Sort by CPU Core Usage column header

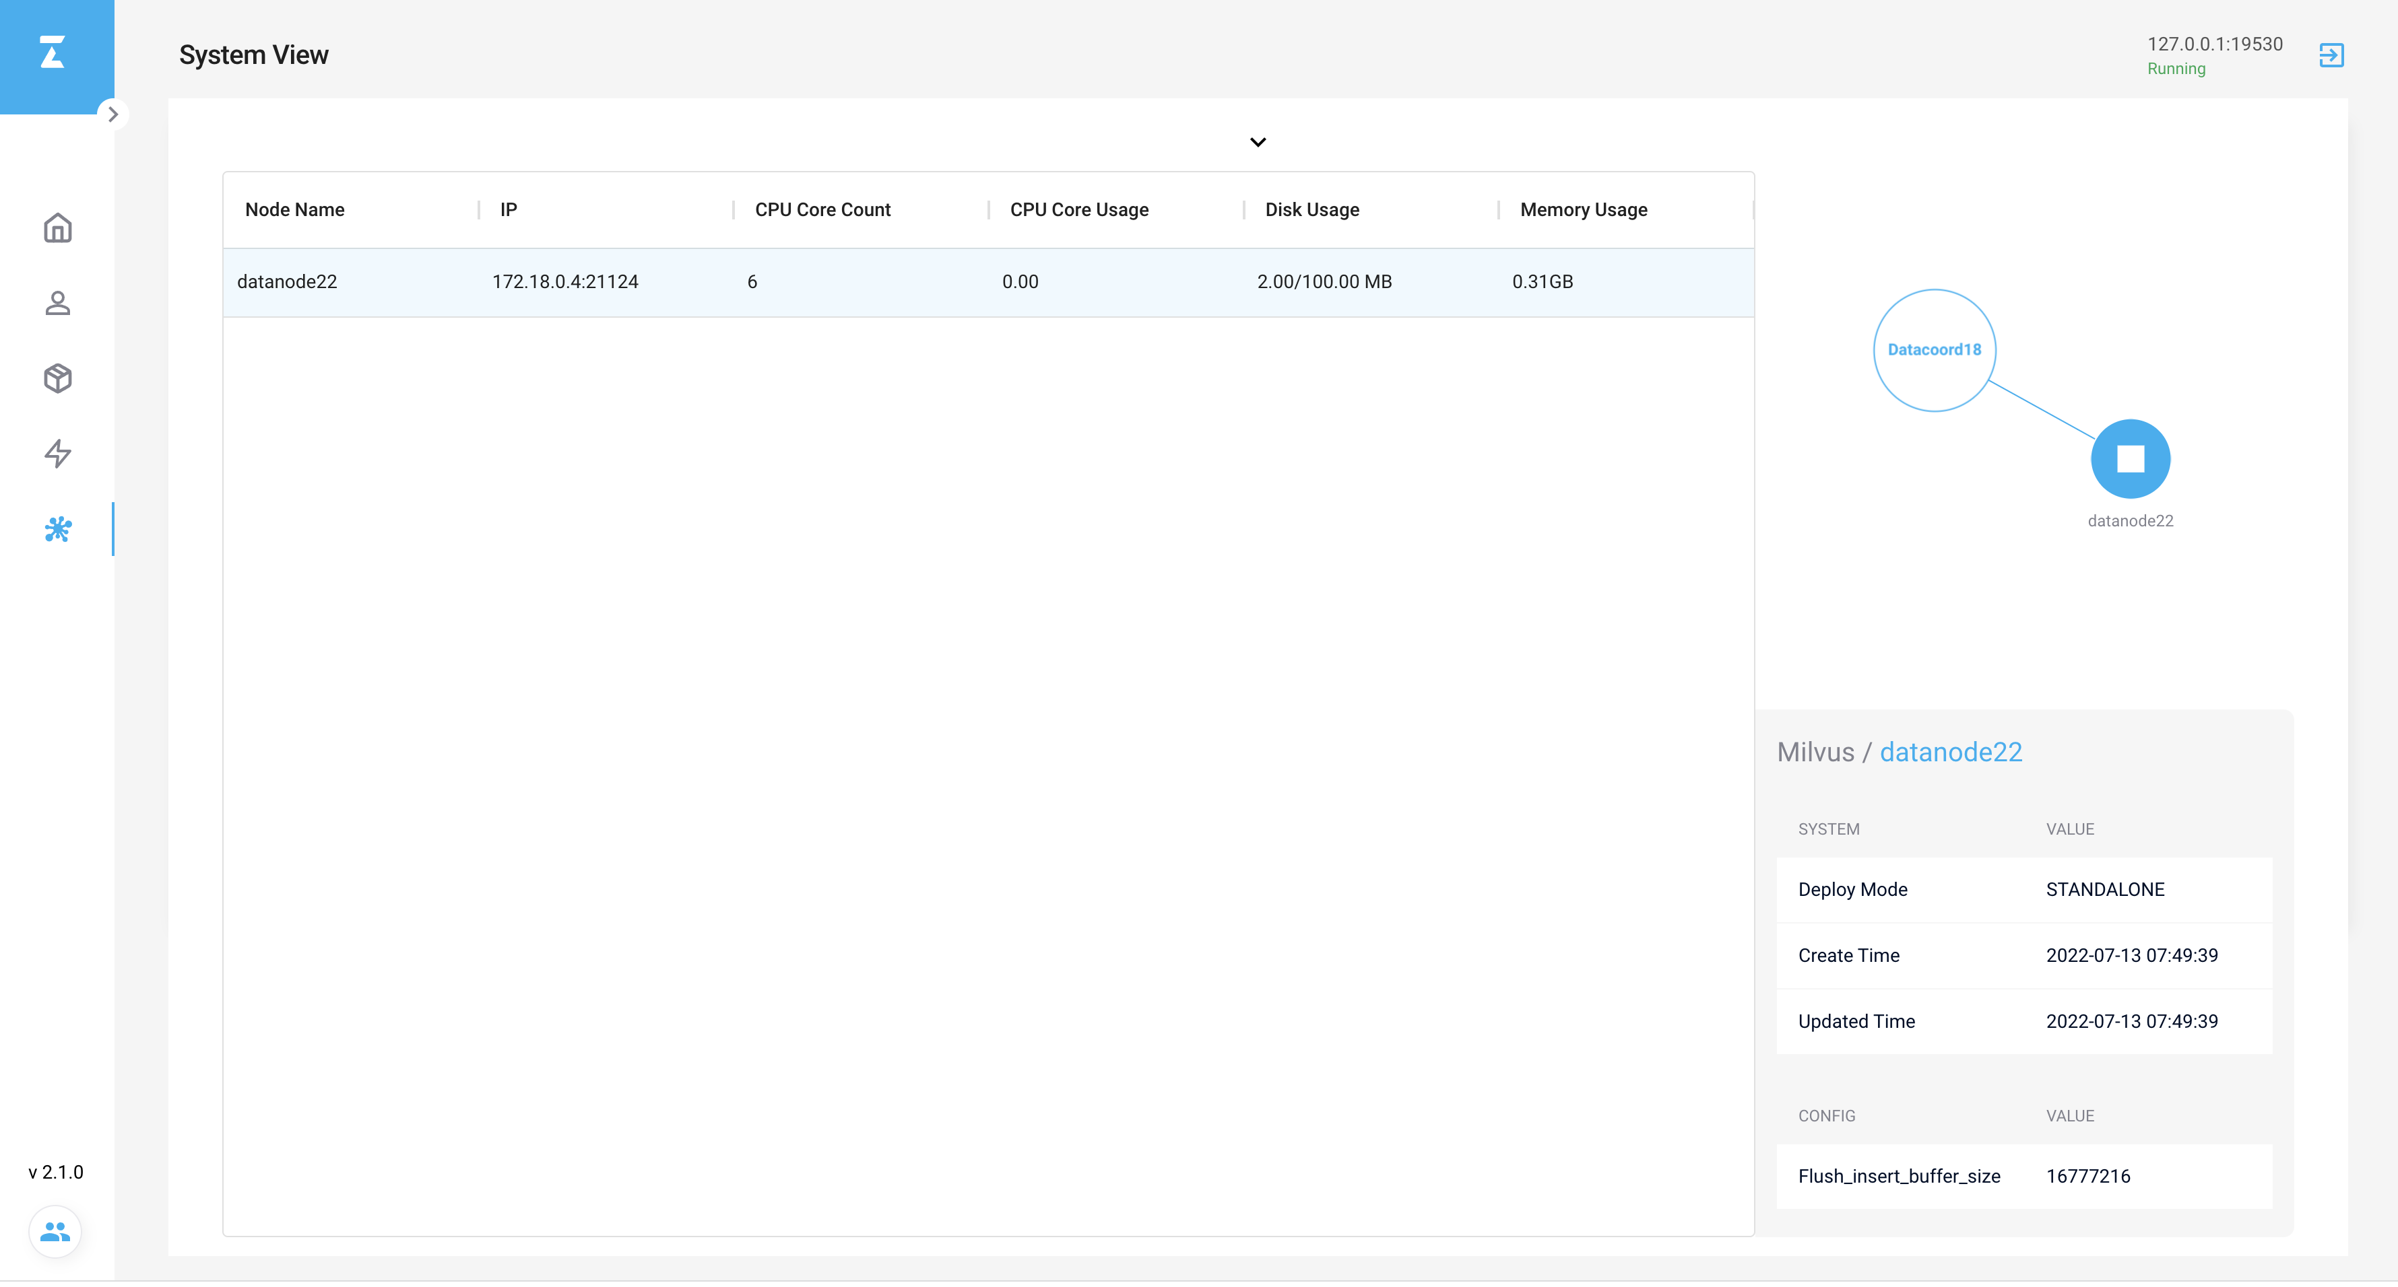(1078, 210)
